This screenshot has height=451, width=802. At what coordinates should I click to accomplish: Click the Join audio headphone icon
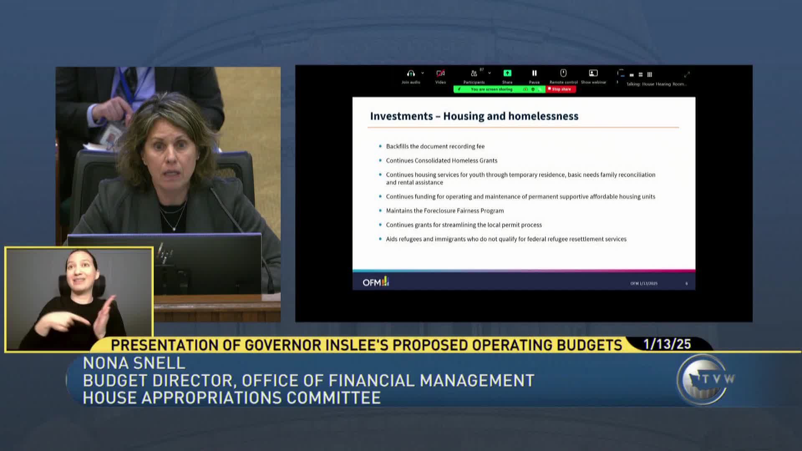click(x=411, y=74)
